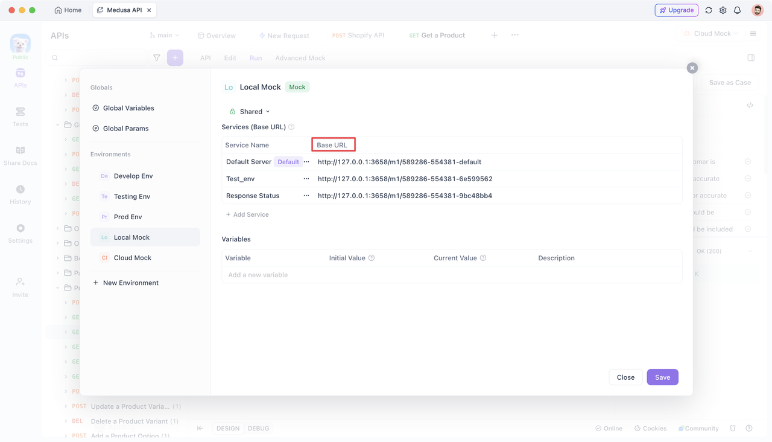Viewport: 772px width, 442px height.
Task: Open more options for Default Server row
Action: 306,162
